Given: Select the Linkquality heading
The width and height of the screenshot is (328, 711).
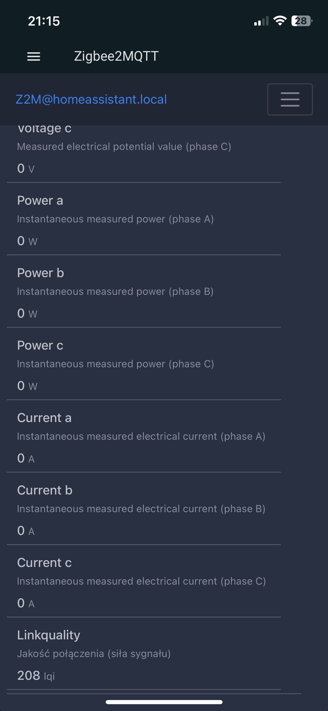Looking at the screenshot, I should click(49, 635).
